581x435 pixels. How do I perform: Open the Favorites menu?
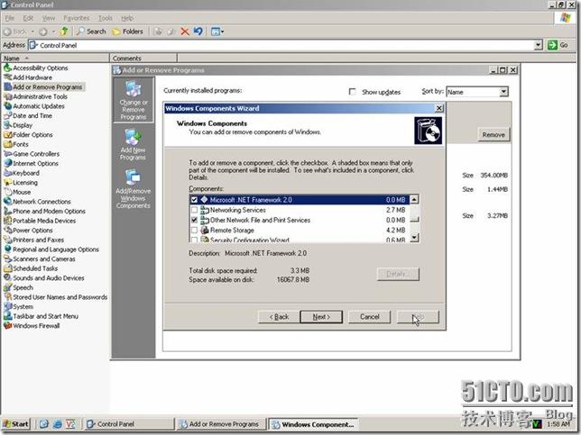point(77,18)
